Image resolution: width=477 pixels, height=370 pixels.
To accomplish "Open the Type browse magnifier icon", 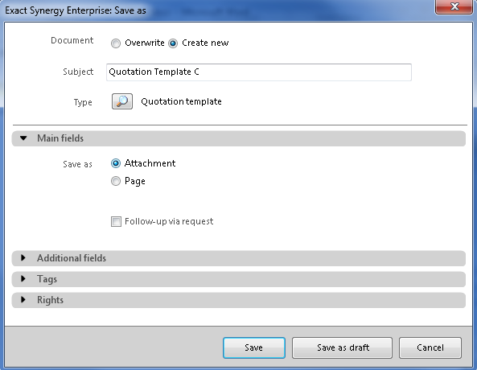I will coord(122,101).
